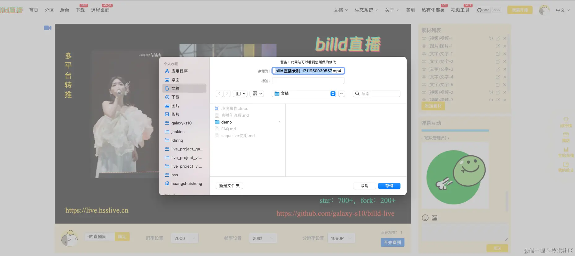This screenshot has height=256, width=575.
Task: Open the emoji picker in chat
Action: point(425,218)
